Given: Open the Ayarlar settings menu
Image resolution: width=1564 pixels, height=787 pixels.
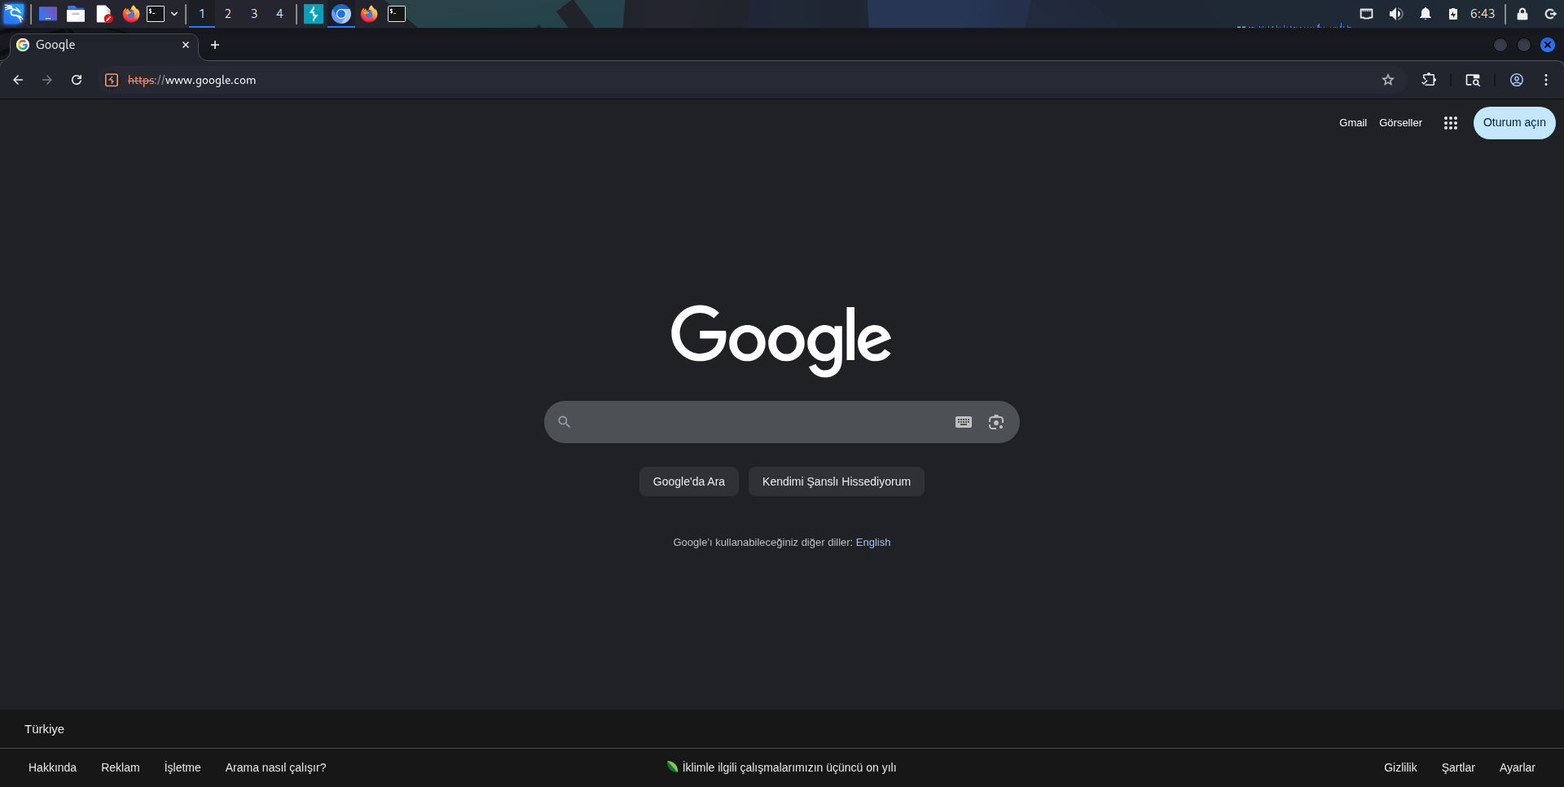Looking at the screenshot, I should pos(1518,767).
